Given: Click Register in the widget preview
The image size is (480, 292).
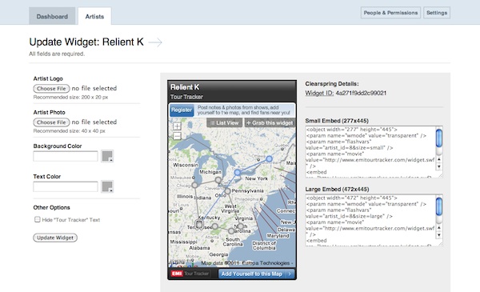Looking at the screenshot, I should tap(182, 110).
